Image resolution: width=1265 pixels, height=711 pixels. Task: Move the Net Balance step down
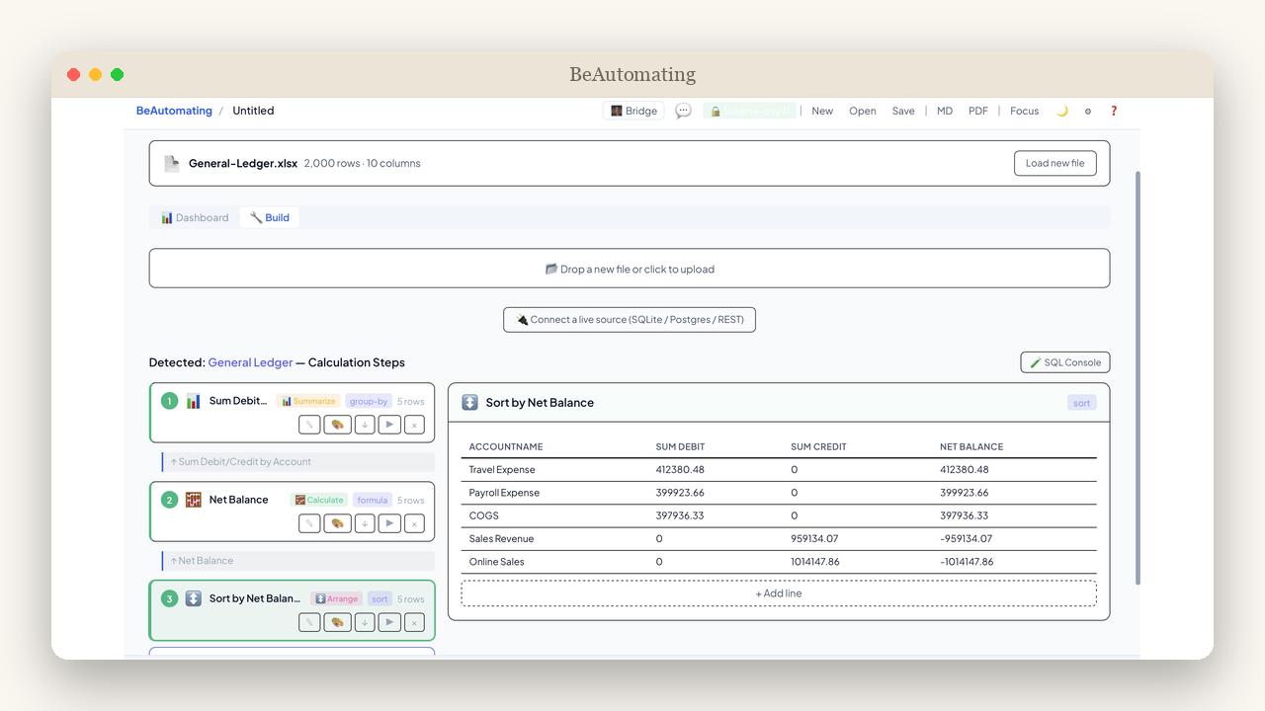pos(365,523)
